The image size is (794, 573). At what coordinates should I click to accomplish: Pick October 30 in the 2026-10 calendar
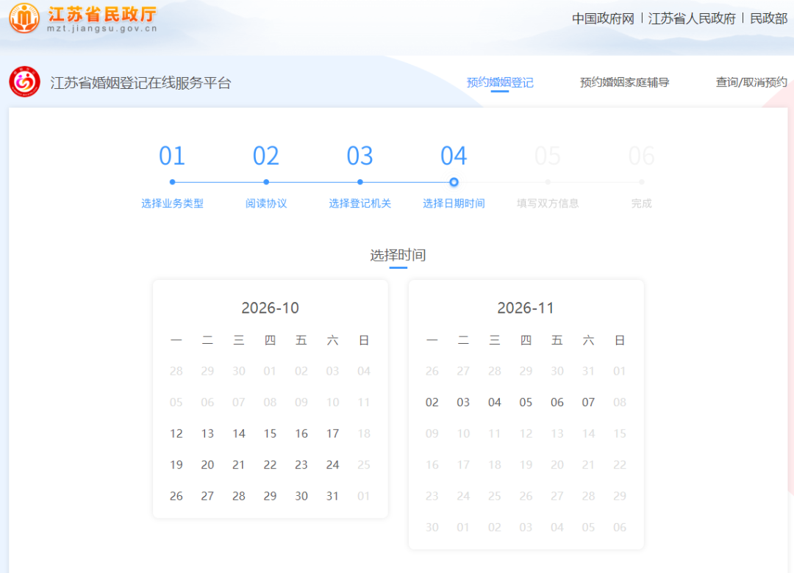301,496
